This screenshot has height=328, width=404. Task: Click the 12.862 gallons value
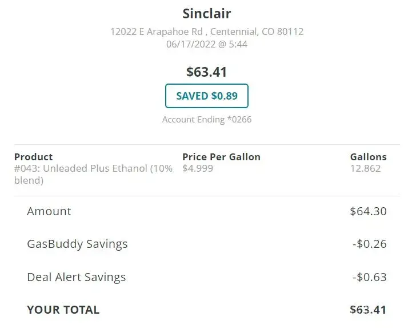(x=365, y=168)
